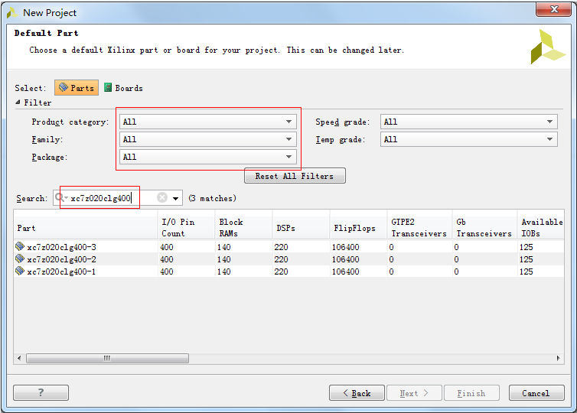
Task: Open search history dropdown arrow
Action: coord(176,198)
